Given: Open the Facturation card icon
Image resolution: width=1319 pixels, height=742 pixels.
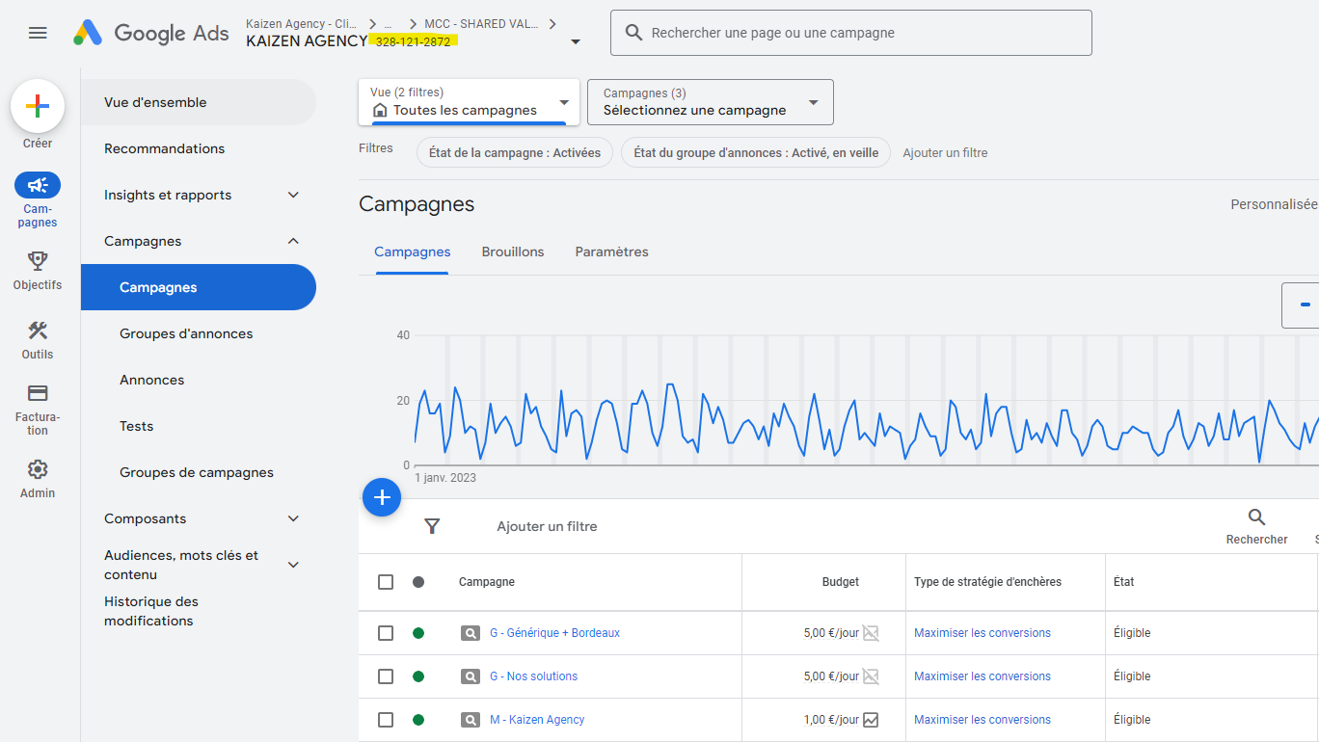Looking at the screenshot, I should [x=38, y=393].
